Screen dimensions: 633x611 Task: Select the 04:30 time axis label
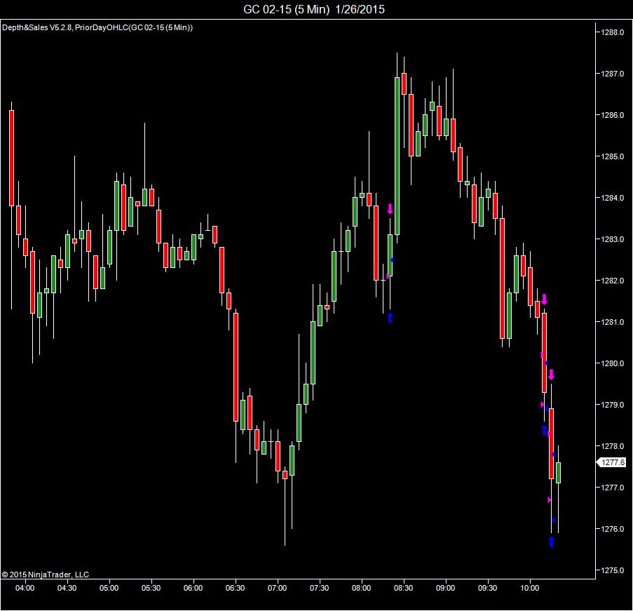tap(67, 588)
